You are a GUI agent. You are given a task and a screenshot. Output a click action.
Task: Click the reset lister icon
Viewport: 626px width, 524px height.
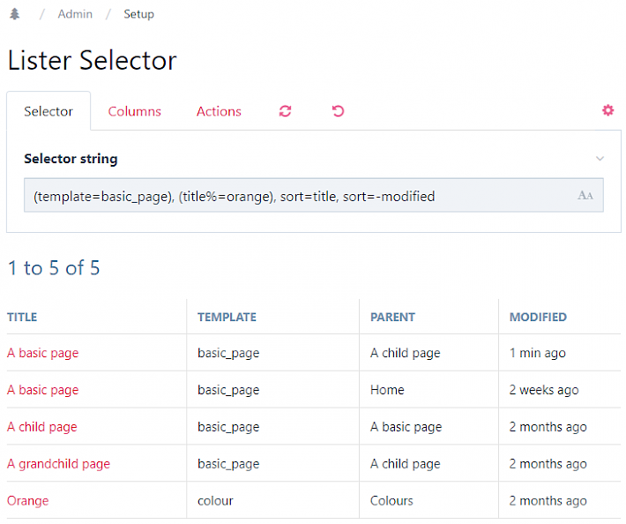[338, 111]
